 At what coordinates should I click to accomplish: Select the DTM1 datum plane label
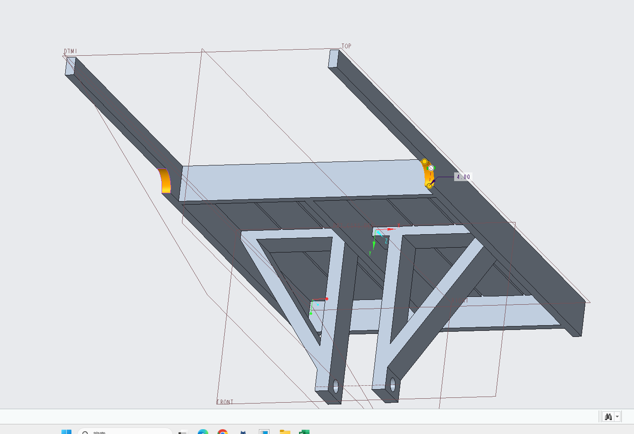coord(70,51)
